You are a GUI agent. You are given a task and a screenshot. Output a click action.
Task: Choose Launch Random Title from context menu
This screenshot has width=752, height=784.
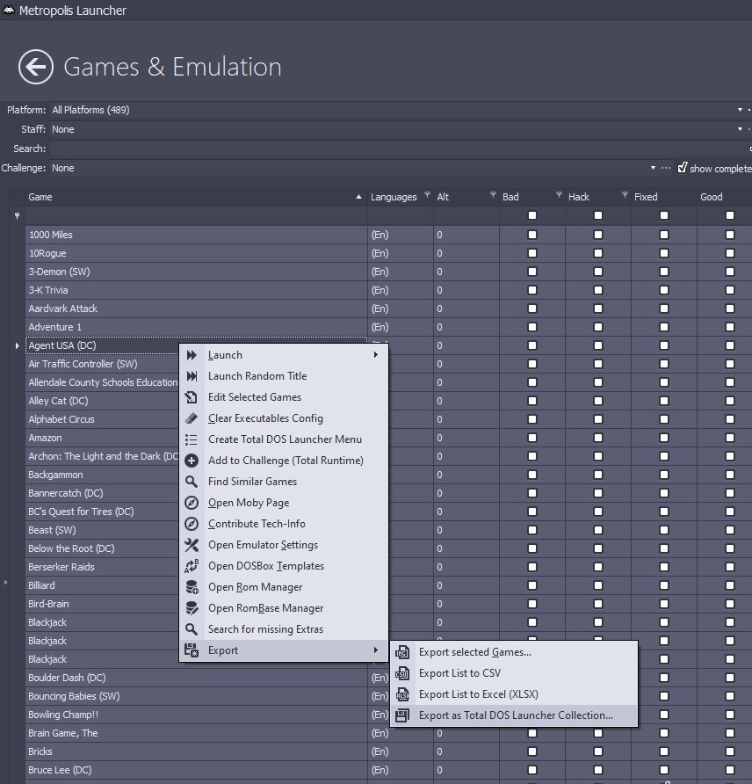coord(284,376)
